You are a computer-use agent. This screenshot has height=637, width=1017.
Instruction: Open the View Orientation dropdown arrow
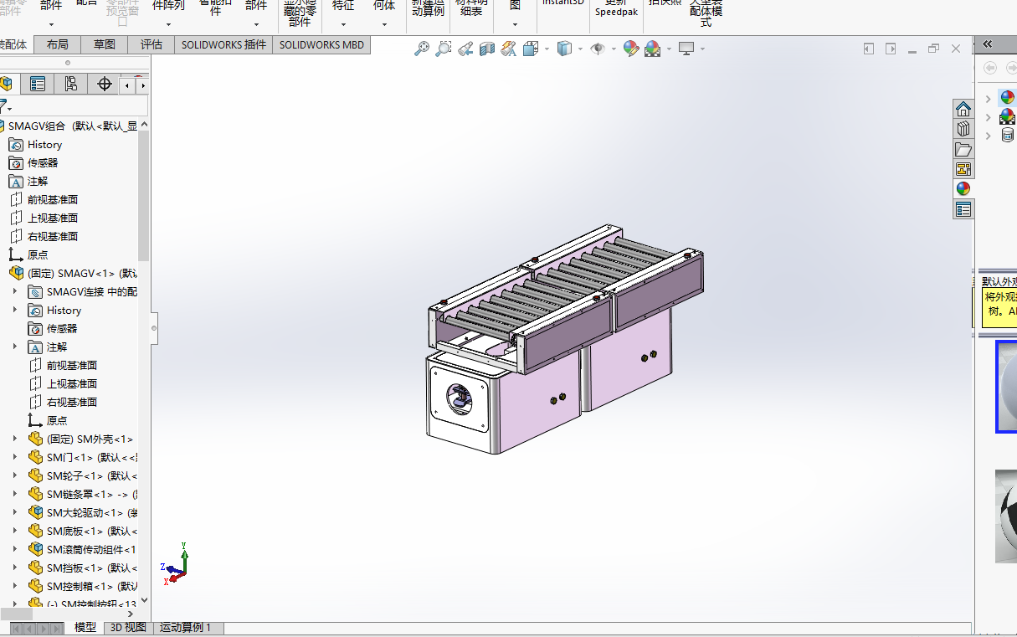(547, 49)
